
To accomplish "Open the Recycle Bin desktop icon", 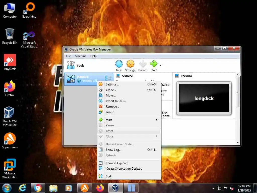I will pos(10,36).
